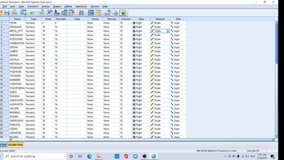Open the Utilities menu
Image resolution: width=284 pixels, height=160 pixels.
pyautogui.click(x=68, y=6)
